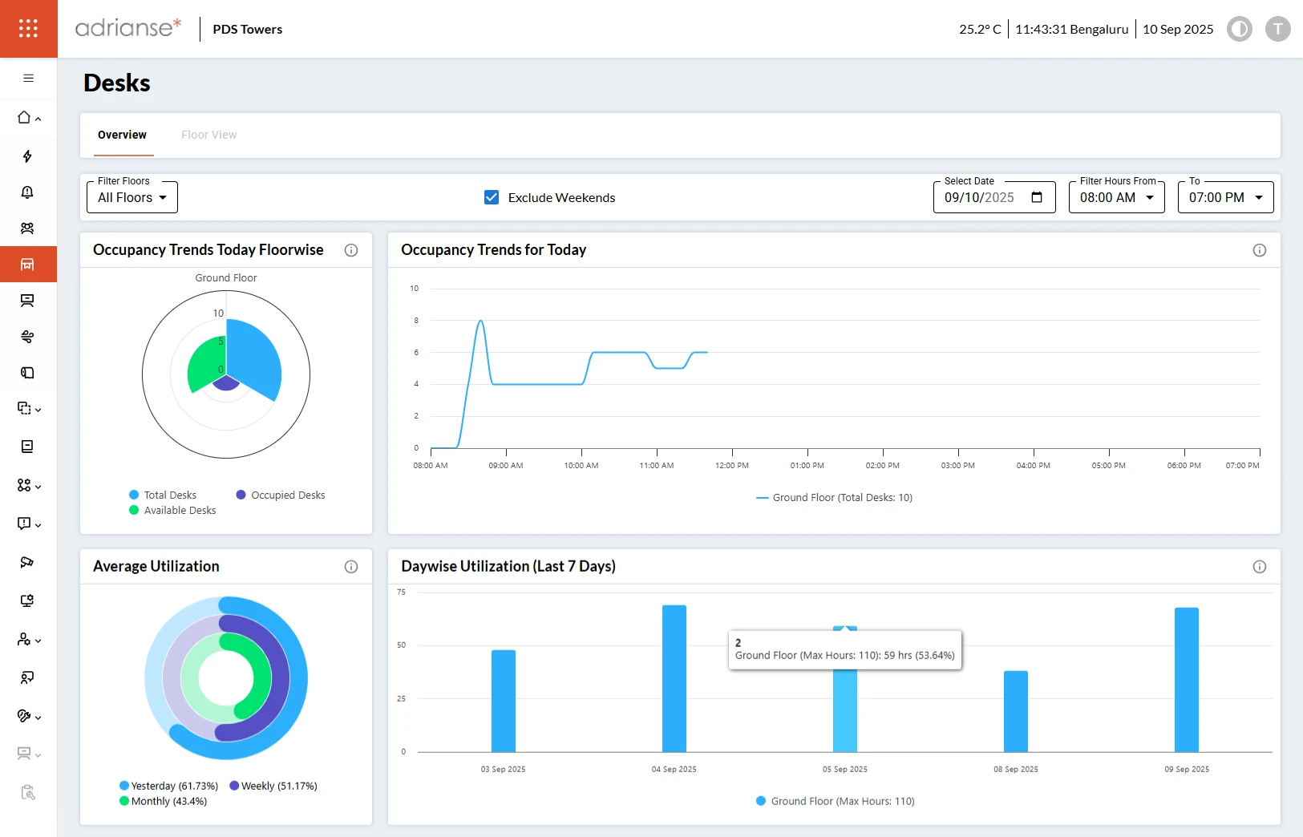
Task: Open the nine-dot app launcher grid
Action: click(x=28, y=29)
